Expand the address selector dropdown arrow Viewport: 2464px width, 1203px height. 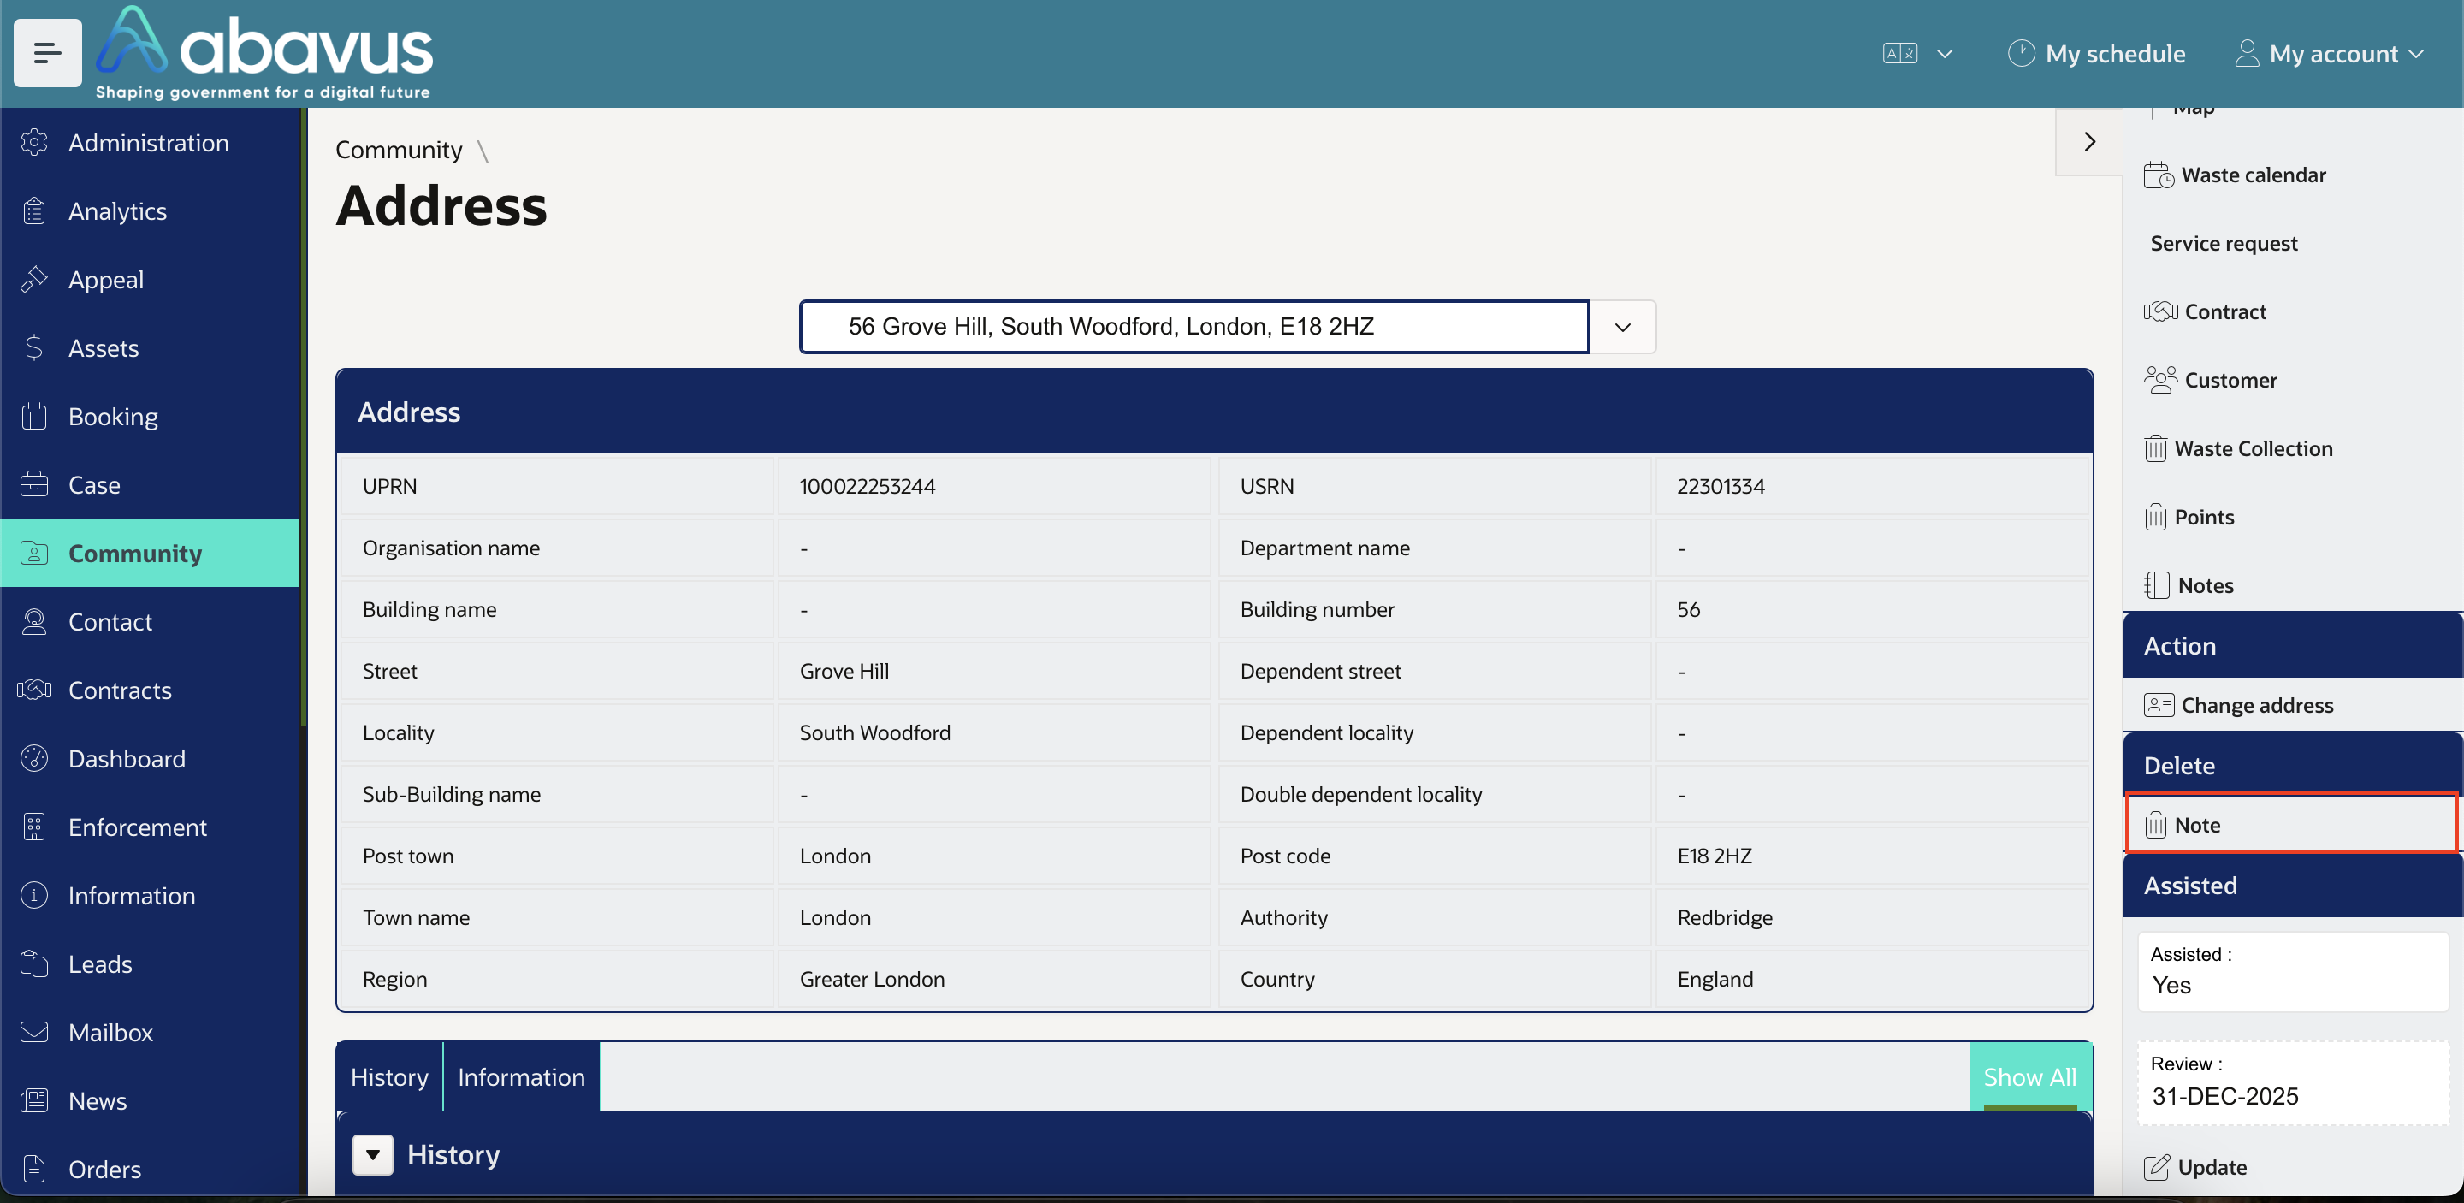click(x=1622, y=327)
